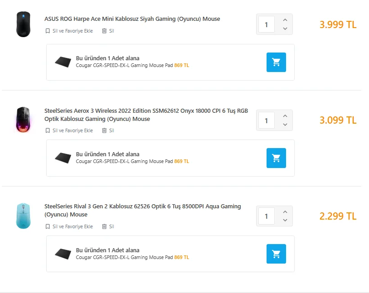369x293 pixels.
Task: Decrease quantity of SteelSeries Rival 3 mouse
Action: click(285, 221)
